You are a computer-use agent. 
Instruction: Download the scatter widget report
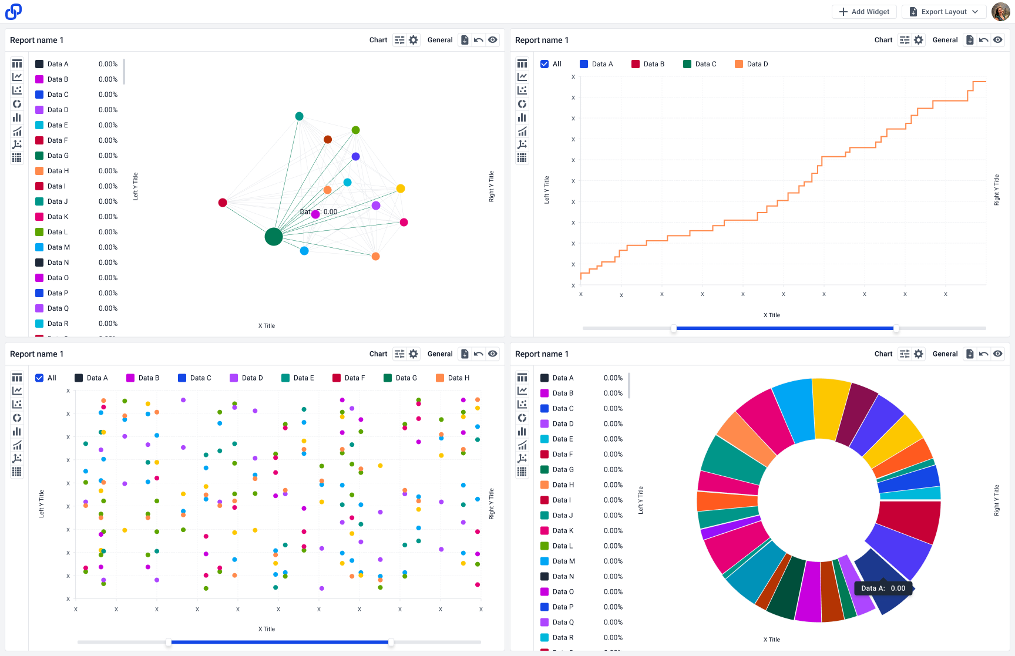pyautogui.click(x=465, y=354)
